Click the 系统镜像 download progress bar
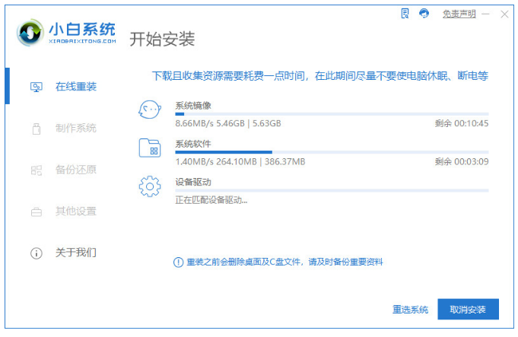This screenshot has width=518, height=337. click(x=332, y=114)
